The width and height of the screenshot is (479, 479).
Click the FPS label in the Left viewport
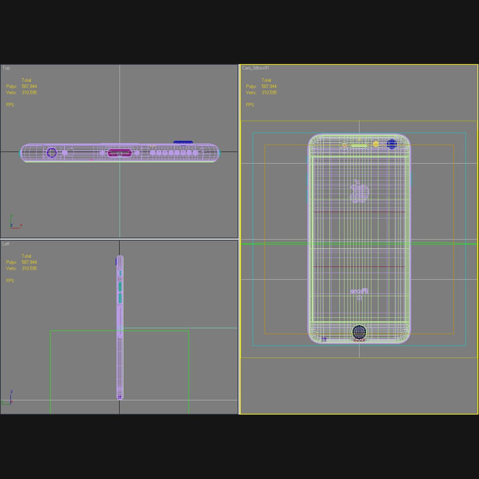10,281
